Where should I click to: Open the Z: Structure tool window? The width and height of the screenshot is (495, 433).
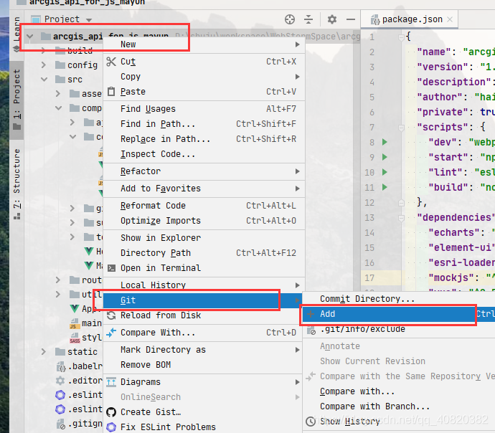click(x=16, y=184)
